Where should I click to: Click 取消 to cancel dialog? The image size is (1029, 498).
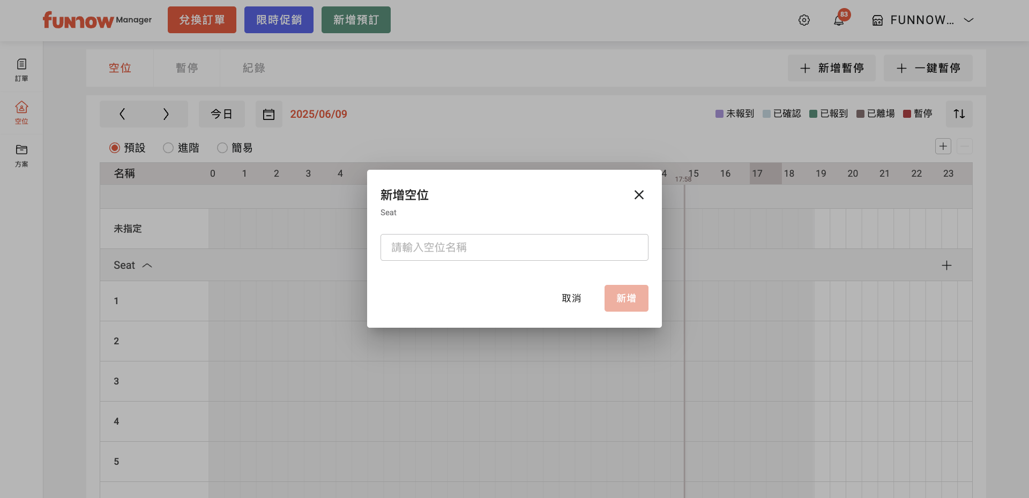point(571,298)
